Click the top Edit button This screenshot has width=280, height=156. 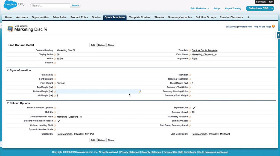pos(93,45)
